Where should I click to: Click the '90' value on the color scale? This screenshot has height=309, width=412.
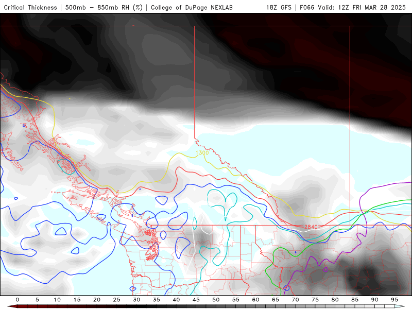point(374,300)
